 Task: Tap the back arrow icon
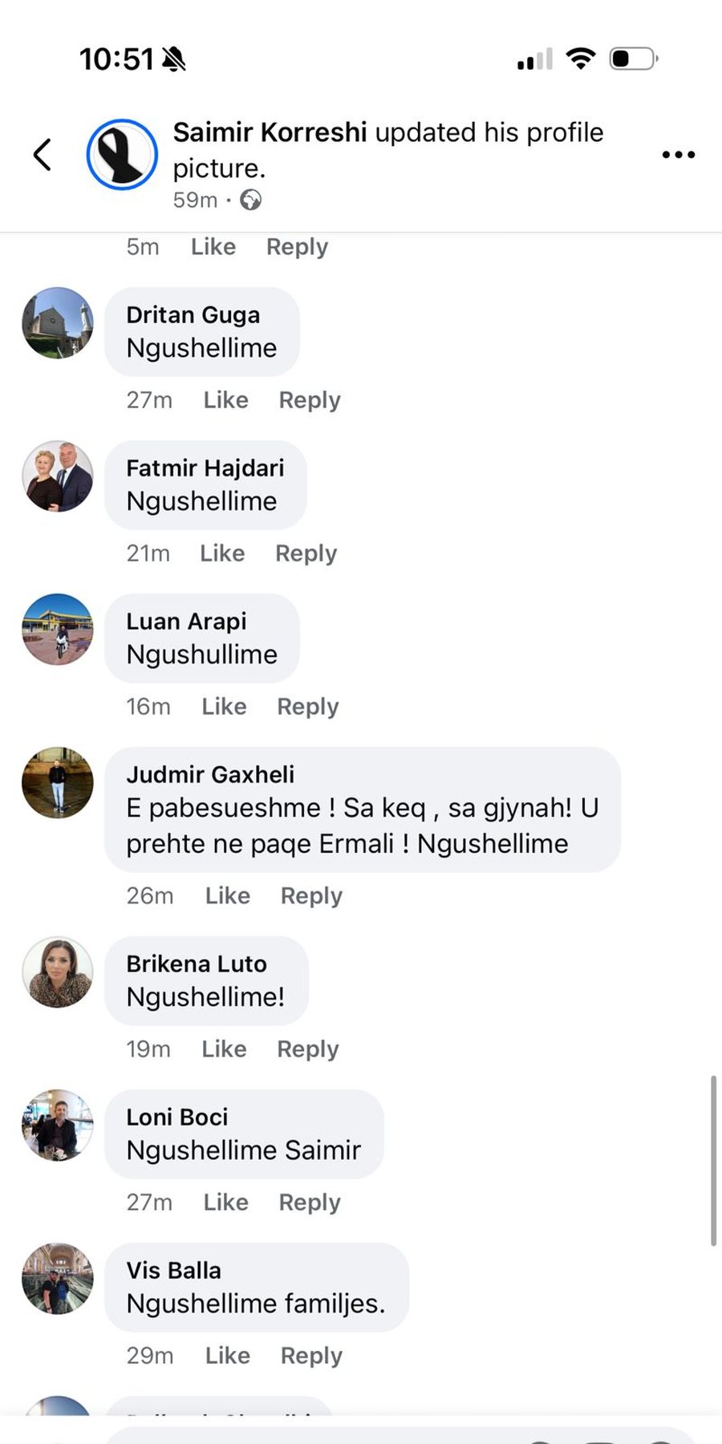(43, 155)
